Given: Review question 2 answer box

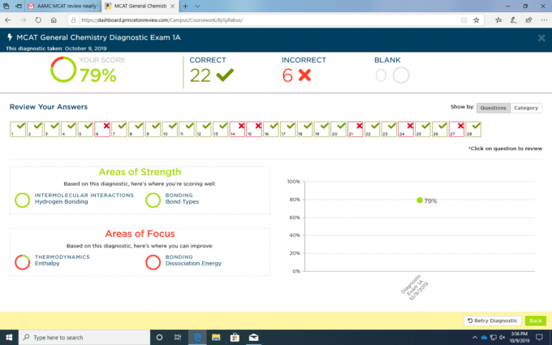Looking at the screenshot, I should [x=35, y=129].
